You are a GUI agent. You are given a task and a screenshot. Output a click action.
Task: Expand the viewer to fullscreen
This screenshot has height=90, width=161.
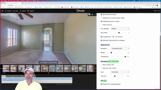[95, 14]
